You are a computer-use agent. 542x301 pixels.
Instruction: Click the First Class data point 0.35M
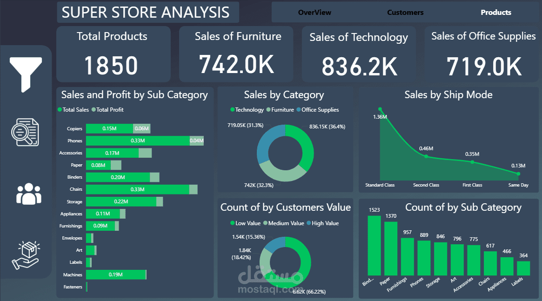click(x=472, y=162)
